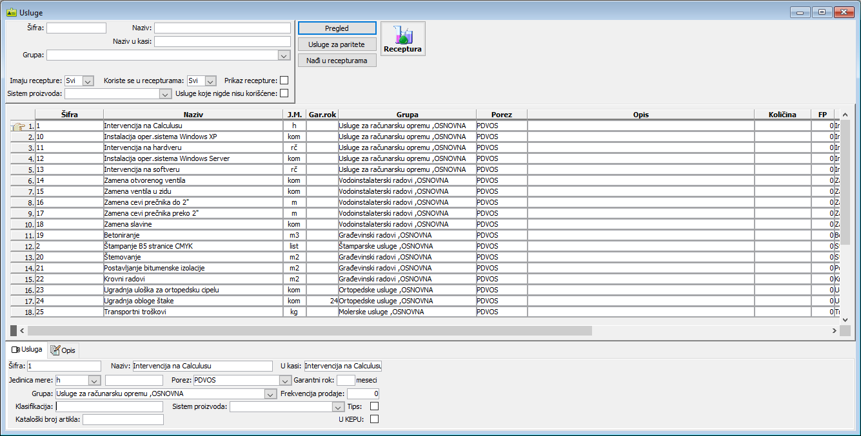This screenshot has width=861, height=436.
Task: Click the right arrow of horizontal scrollbar
Action: click(833, 330)
